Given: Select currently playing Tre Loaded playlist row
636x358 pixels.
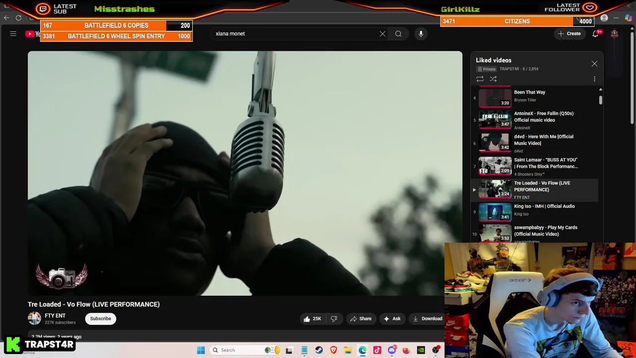Looking at the screenshot, I should pyautogui.click(x=535, y=190).
